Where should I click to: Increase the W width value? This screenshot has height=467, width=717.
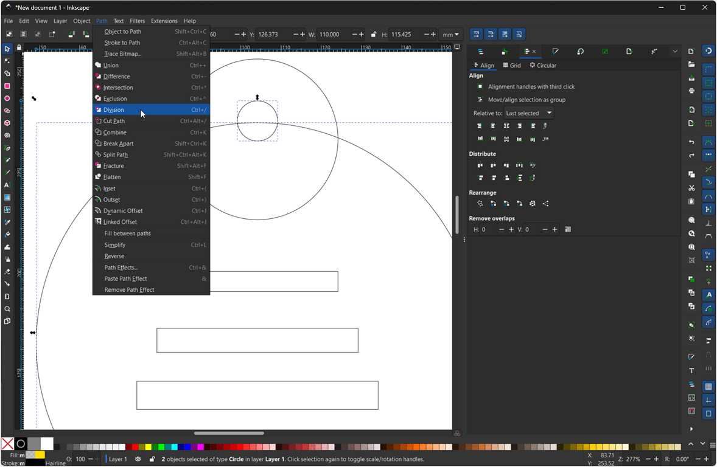362,34
